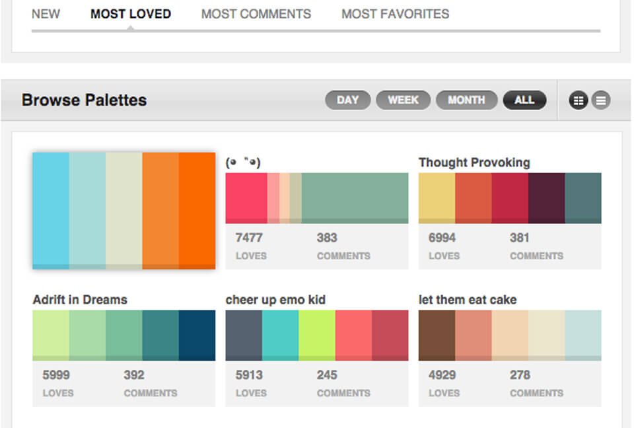Viewport: 634px width, 428px height.
Task: Filter palettes by DAY
Action: 347,100
